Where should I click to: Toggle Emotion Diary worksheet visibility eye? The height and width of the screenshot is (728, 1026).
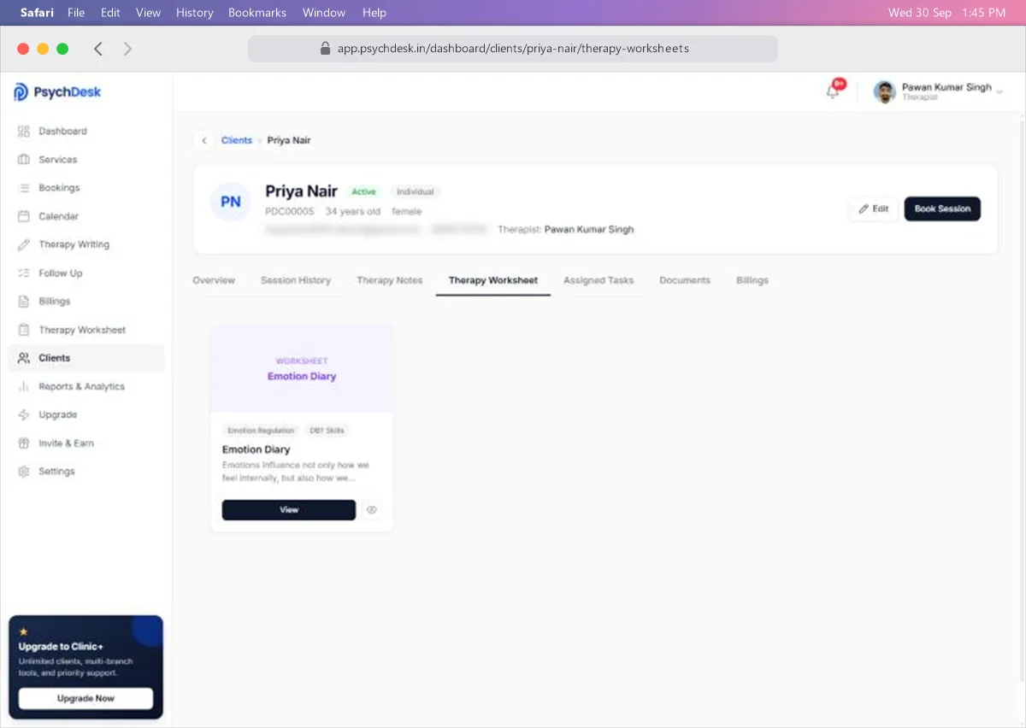pyautogui.click(x=372, y=510)
